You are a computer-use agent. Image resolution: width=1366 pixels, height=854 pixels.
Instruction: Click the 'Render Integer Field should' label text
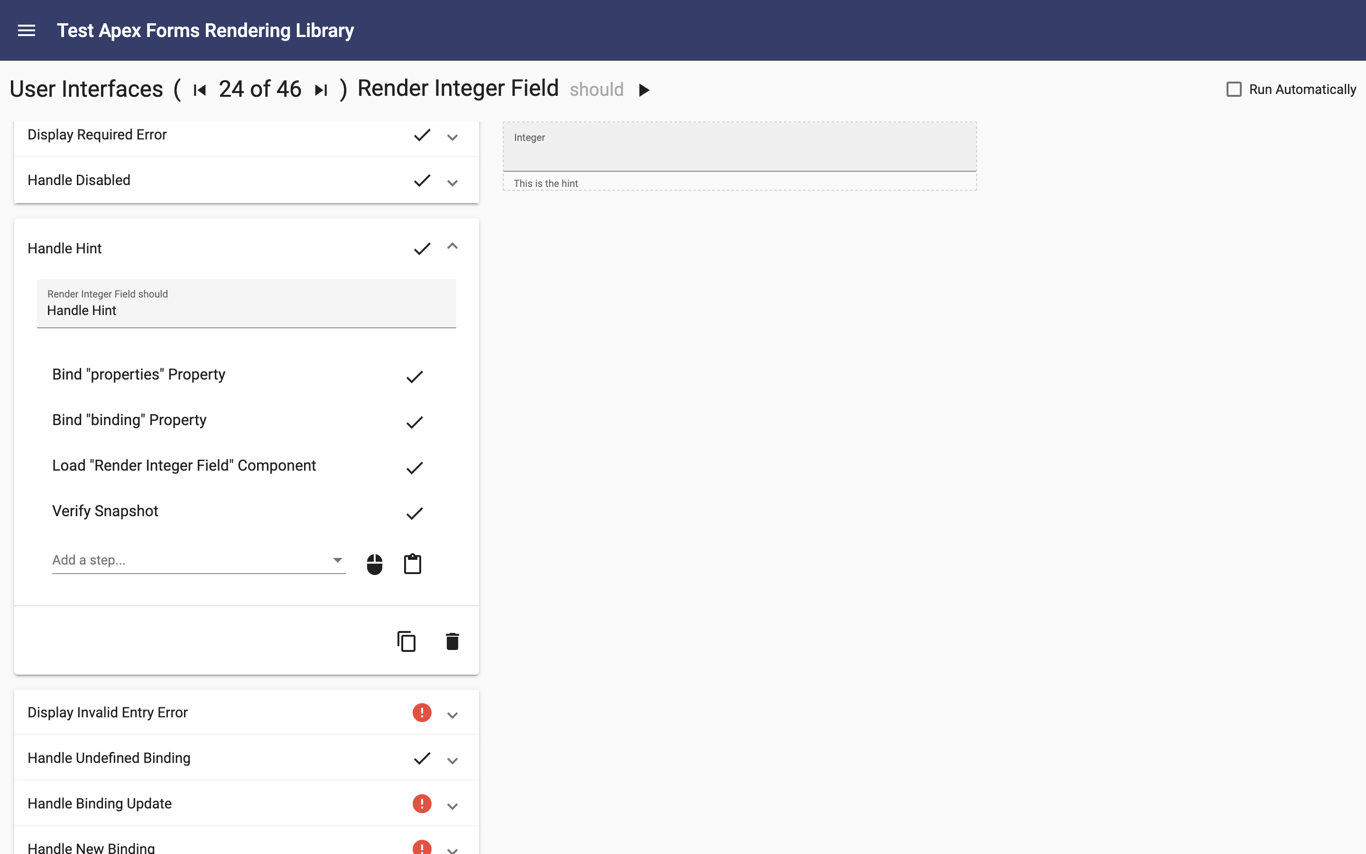106,293
